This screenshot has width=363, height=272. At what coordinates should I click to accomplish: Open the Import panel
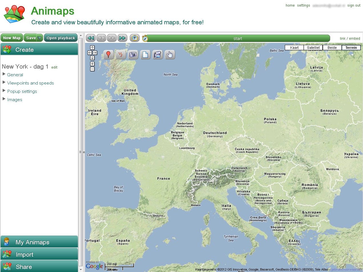click(39, 254)
